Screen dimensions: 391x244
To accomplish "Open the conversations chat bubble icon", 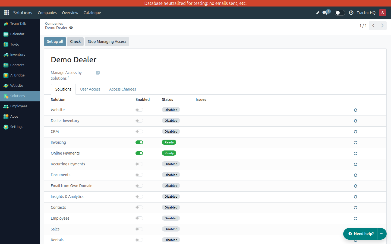I will tap(325, 13).
